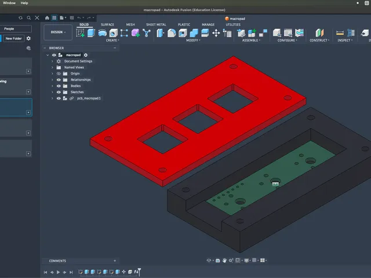Open the ASSEMBLE dropdown menu
This screenshot has height=278, width=371.
pos(251,41)
